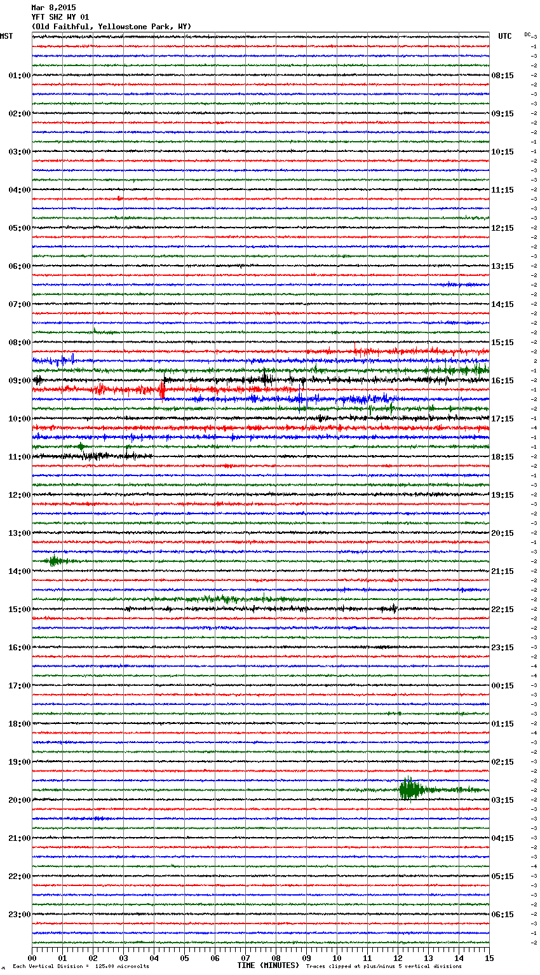
Task: Click the 10:15 UTC time label
Action: coord(503,152)
